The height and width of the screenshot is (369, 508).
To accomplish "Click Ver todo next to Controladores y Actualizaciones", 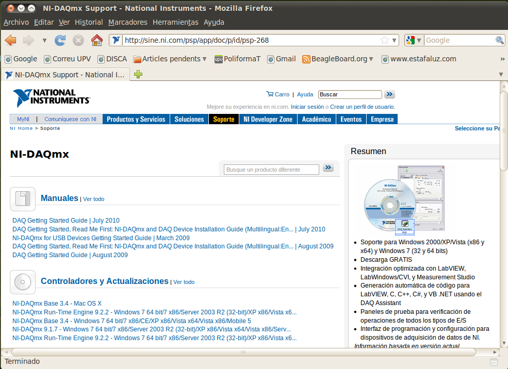I will pos(184,282).
